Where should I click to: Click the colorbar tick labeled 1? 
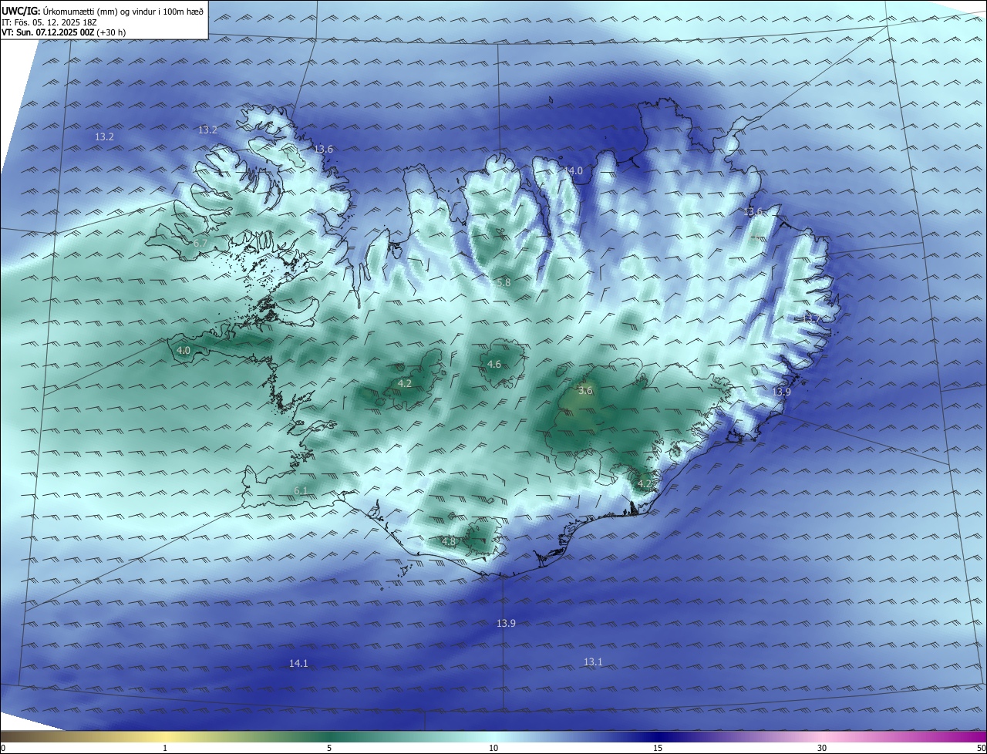pos(165,748)
